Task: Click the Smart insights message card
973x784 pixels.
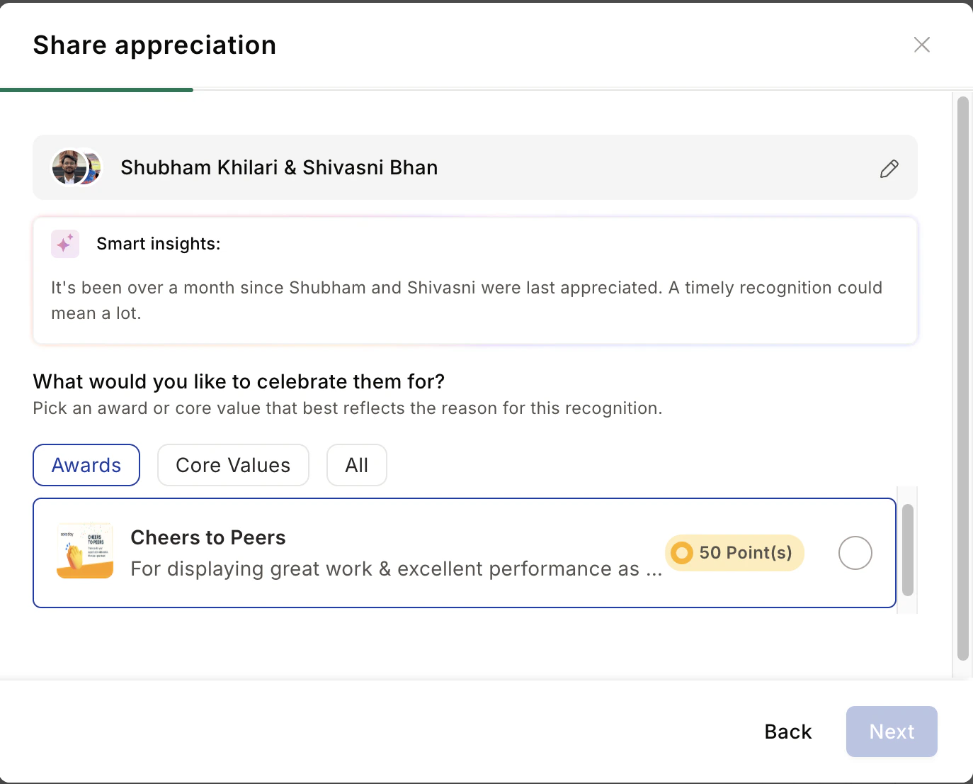Action: coord(475,281)
